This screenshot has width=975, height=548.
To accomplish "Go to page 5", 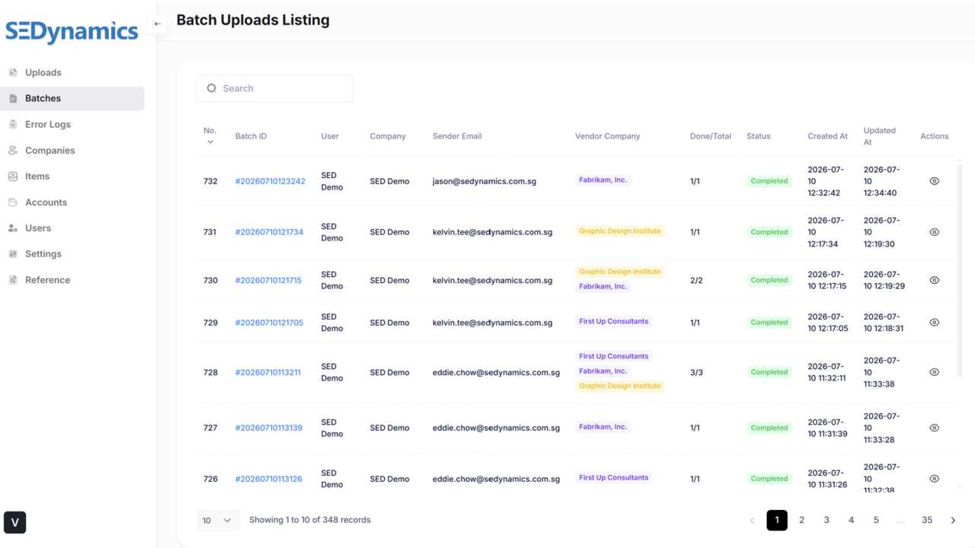I will pos(876,520).
